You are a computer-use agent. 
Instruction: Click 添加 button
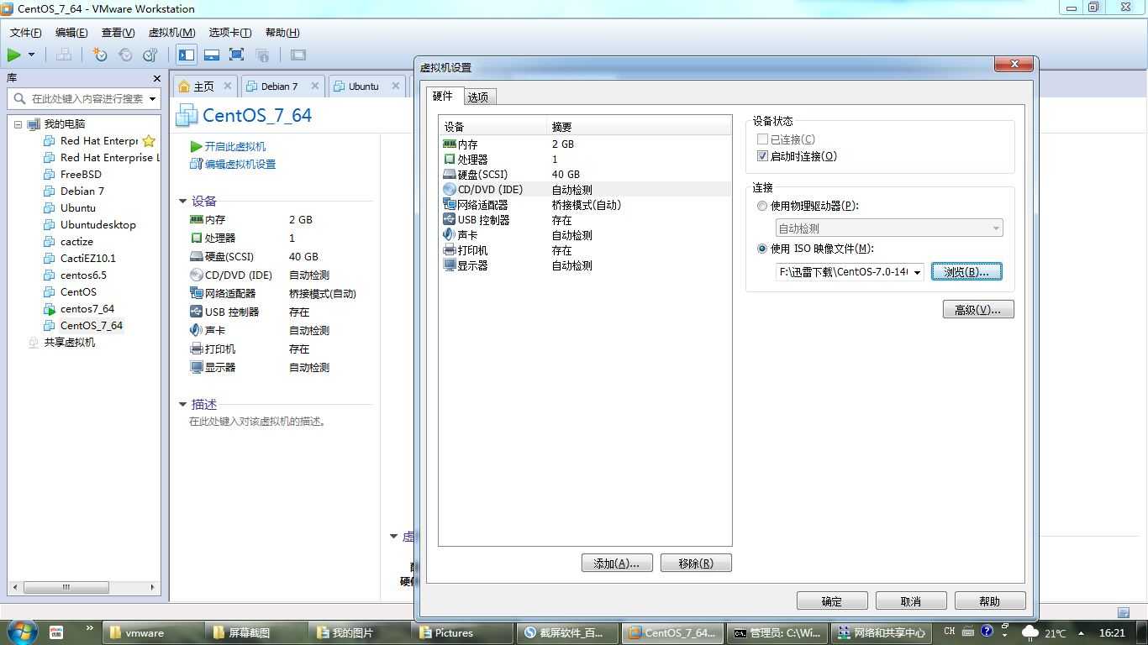[x=617, y=564]
